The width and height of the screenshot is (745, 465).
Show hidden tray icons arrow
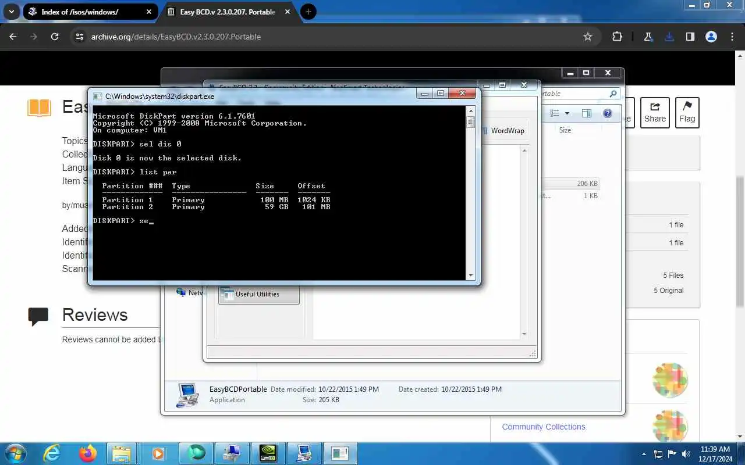(x=644, y=454)
